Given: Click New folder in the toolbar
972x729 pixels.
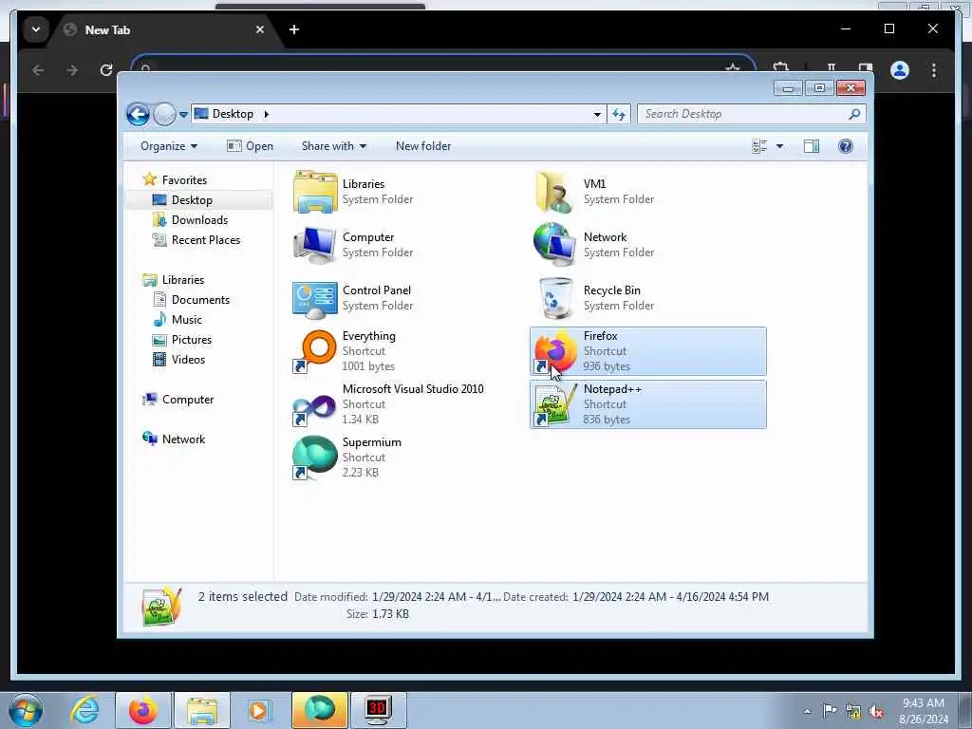Looking at the screenshot, I should [423, 146].
